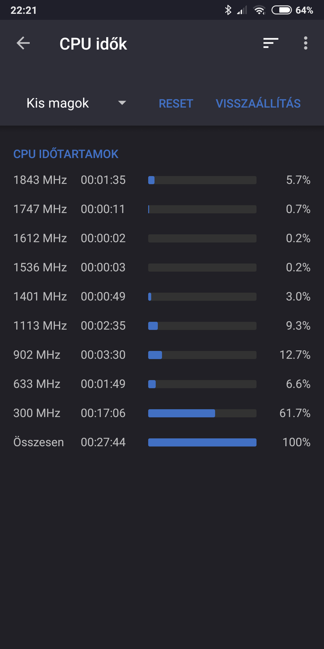
Task: Tap the CPU IDŐTARTAMOK section header
Action: tap(66, 154)
